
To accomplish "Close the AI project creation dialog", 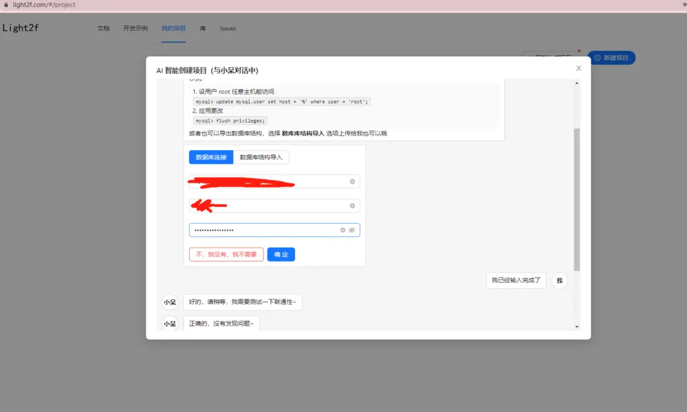I will pos(578,68).
